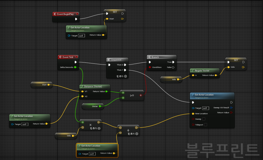
Task: Click the SET Velo exec input pin
Action: click(229, 62)
